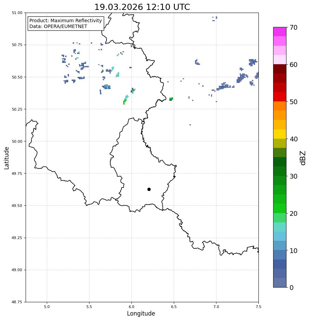Viewport: 310px width, 320px height.
Task: Click the colorbar tick label '20'
Action: pos(294,213)
